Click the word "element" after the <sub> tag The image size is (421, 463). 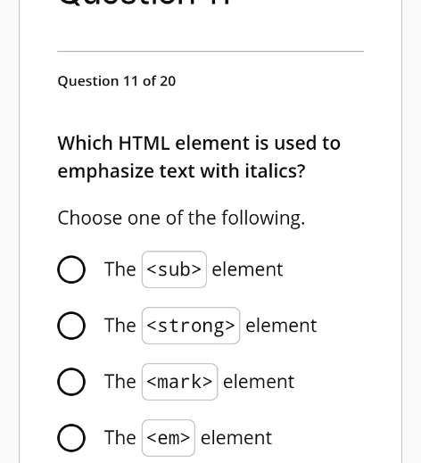247,269
